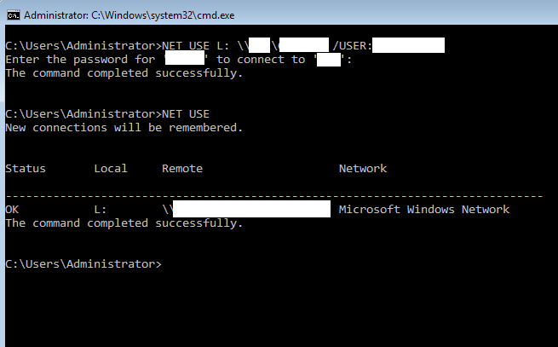This screenshot has height=347, width=558.
Task: Click the Network column header
Action: click(363, 169)
